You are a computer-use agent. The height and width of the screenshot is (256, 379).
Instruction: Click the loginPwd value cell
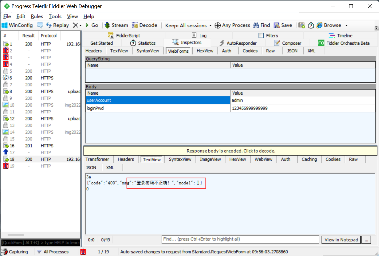pos(303,108)
